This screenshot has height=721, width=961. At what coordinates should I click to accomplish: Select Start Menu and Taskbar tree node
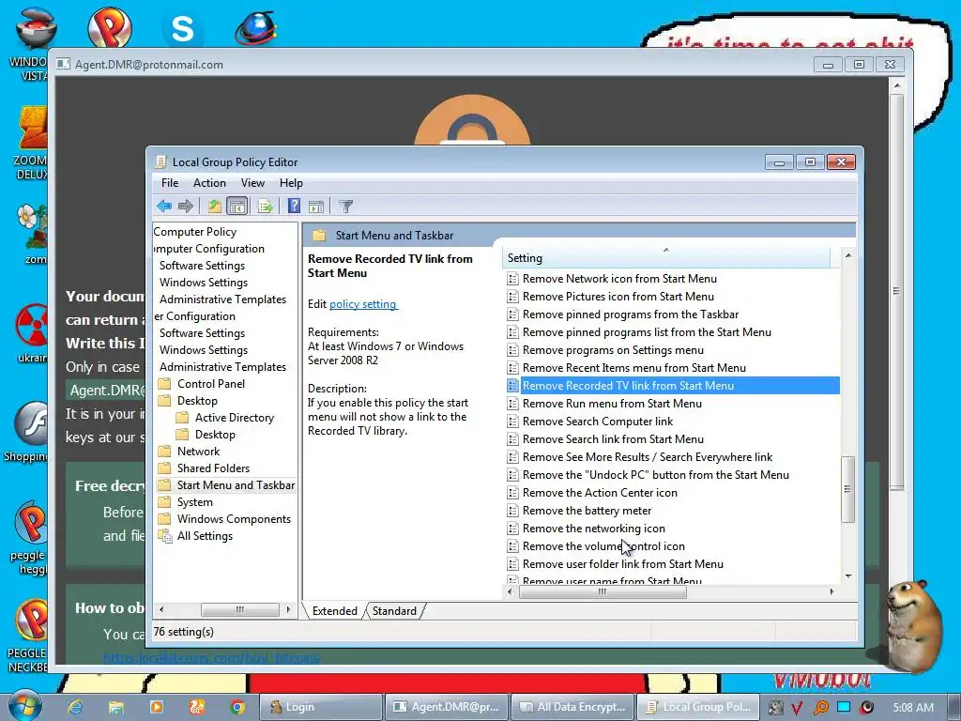click(236, 485)
